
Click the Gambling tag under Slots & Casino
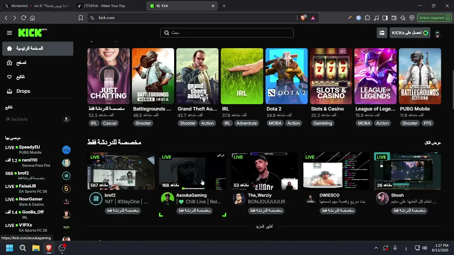[x=323, y=123]
